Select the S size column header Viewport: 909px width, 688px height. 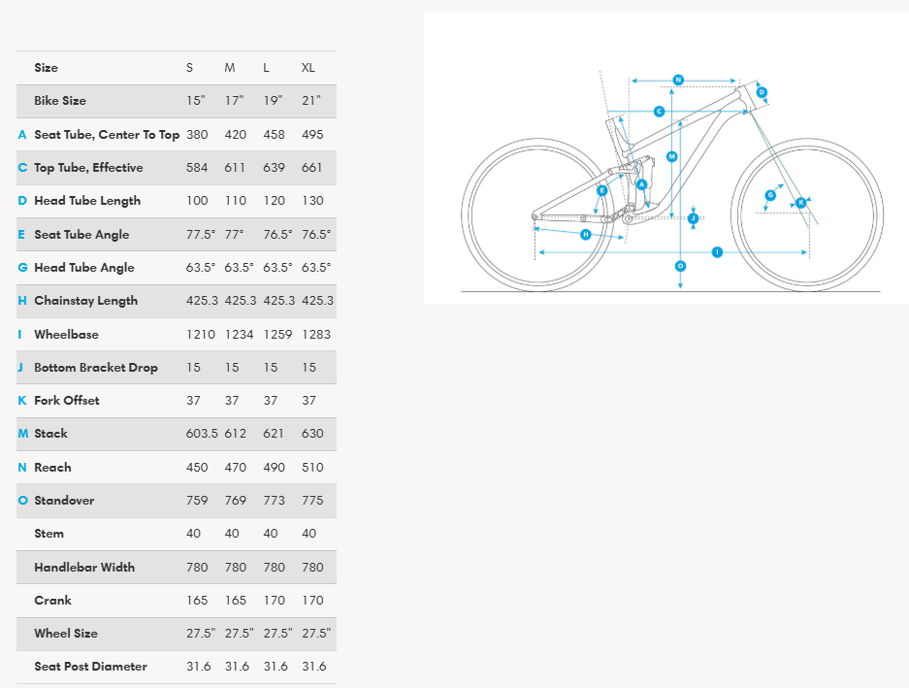click(x=190, y=68)
